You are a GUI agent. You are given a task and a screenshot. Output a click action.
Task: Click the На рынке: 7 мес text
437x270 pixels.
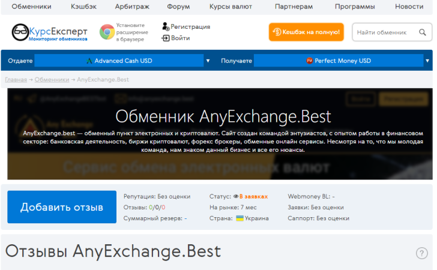(233, 208)
